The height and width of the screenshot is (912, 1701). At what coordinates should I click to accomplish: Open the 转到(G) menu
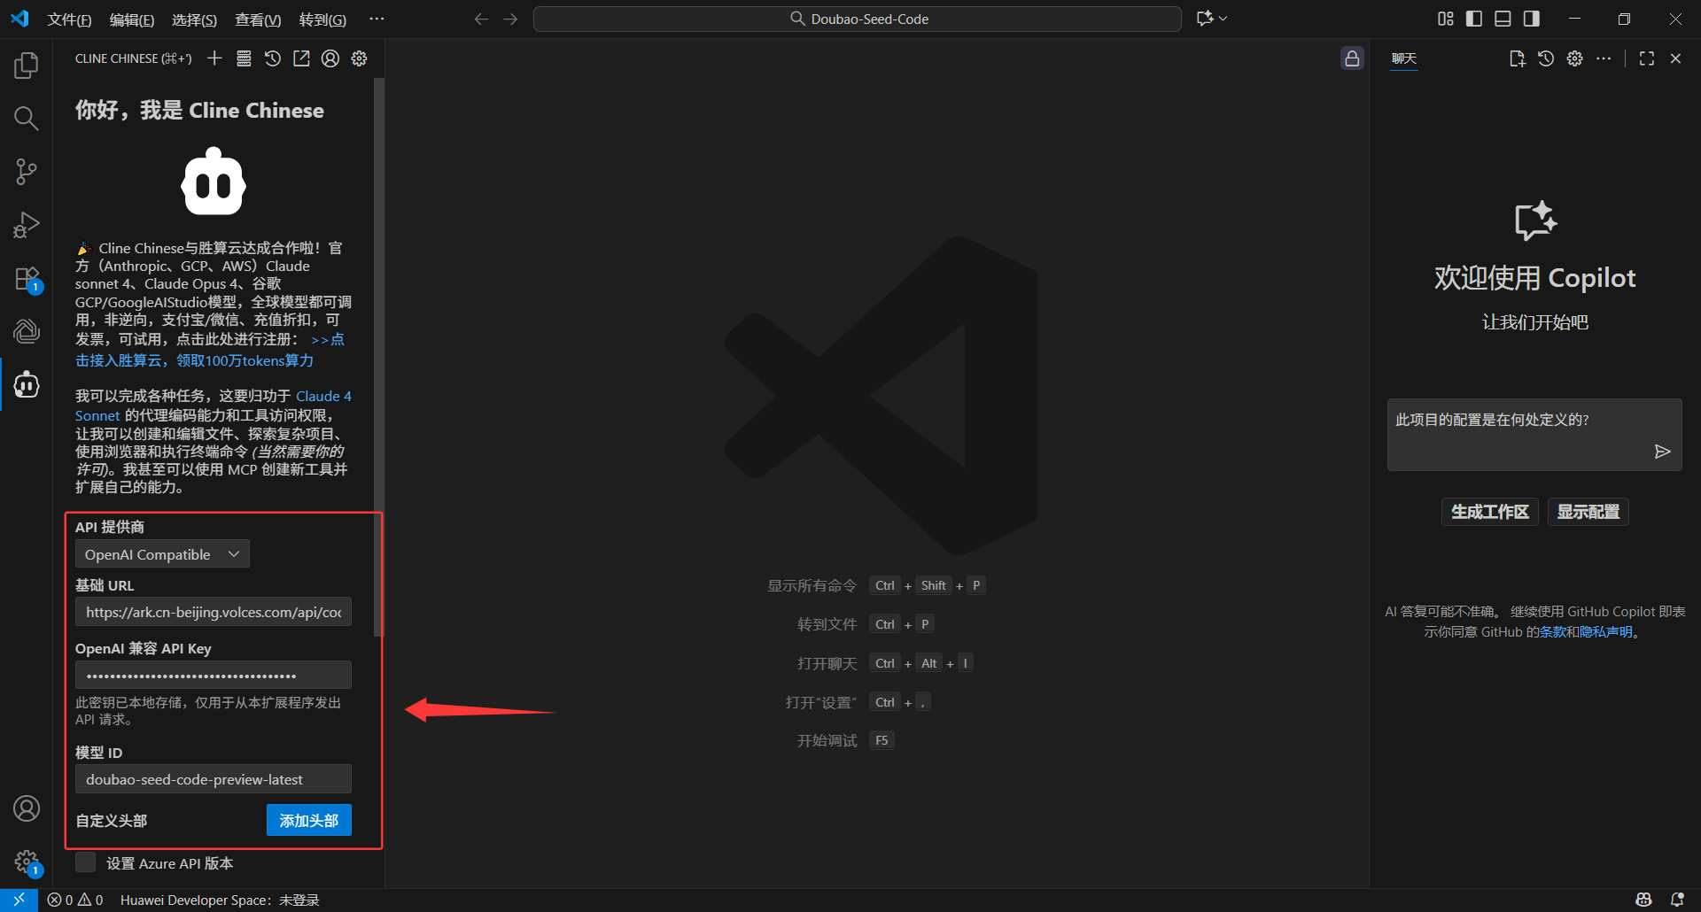pyautogui.click(x=322, y=19)
